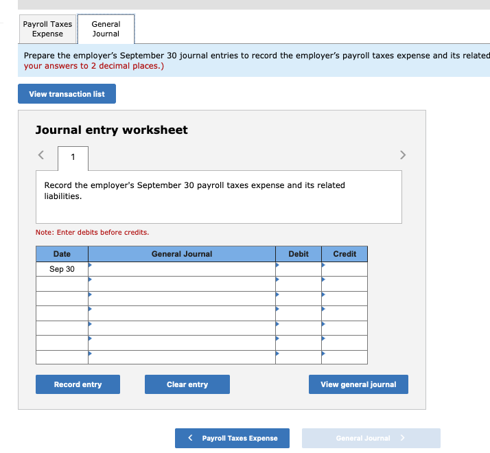Click the Credit cell in seventh row
The width and height of the screenshot is (490, 453).
(x=345, y=357)
